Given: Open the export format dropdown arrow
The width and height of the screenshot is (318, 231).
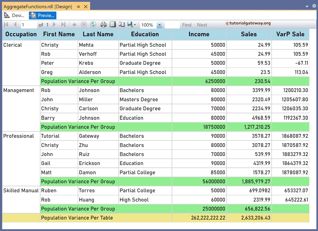Looking at the screenshot, I should coord(135,25).
